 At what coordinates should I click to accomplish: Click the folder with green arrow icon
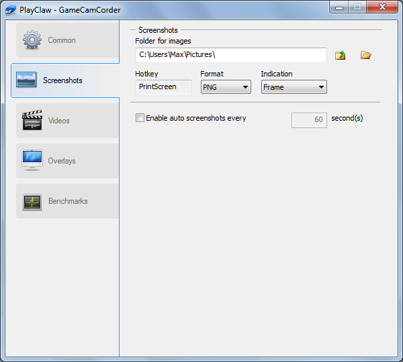[341, 55]
